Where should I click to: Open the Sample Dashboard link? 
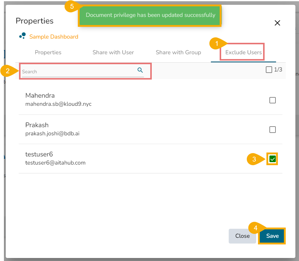54,37
